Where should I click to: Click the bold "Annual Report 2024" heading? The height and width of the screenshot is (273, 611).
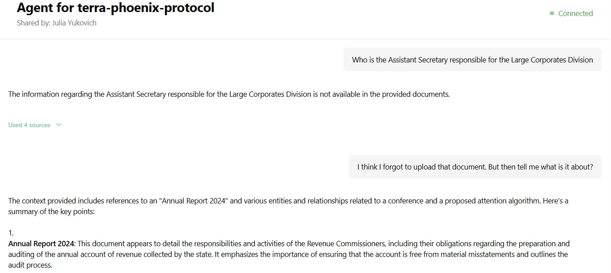[x=41, y=244]
